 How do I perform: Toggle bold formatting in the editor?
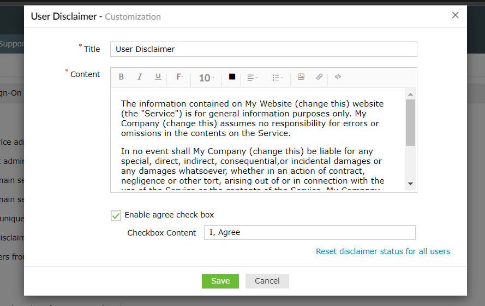(121, 77)
